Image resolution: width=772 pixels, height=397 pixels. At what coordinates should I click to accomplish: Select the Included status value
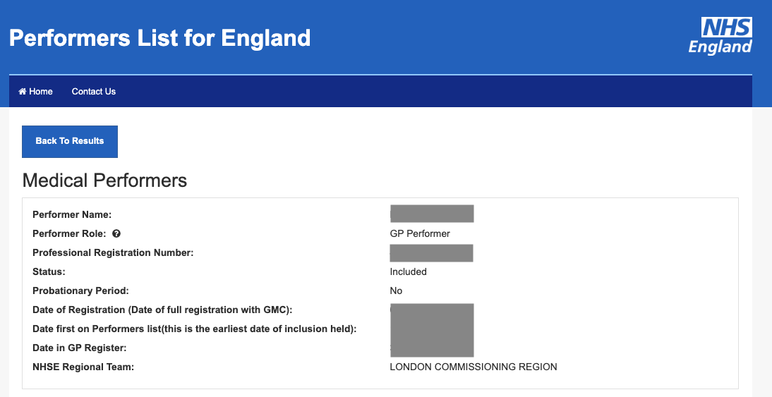point(408,271)
